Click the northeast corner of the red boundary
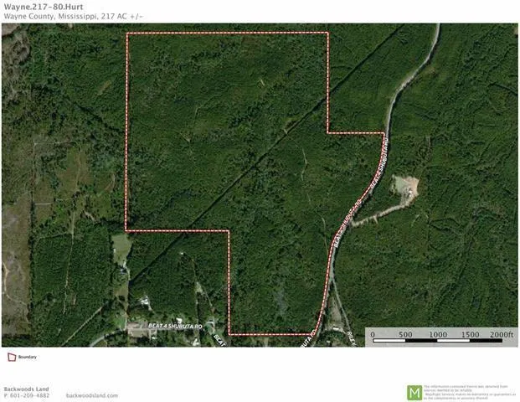Screen dimensions: 520x402 pyautogui.click(x=327, y=33)
